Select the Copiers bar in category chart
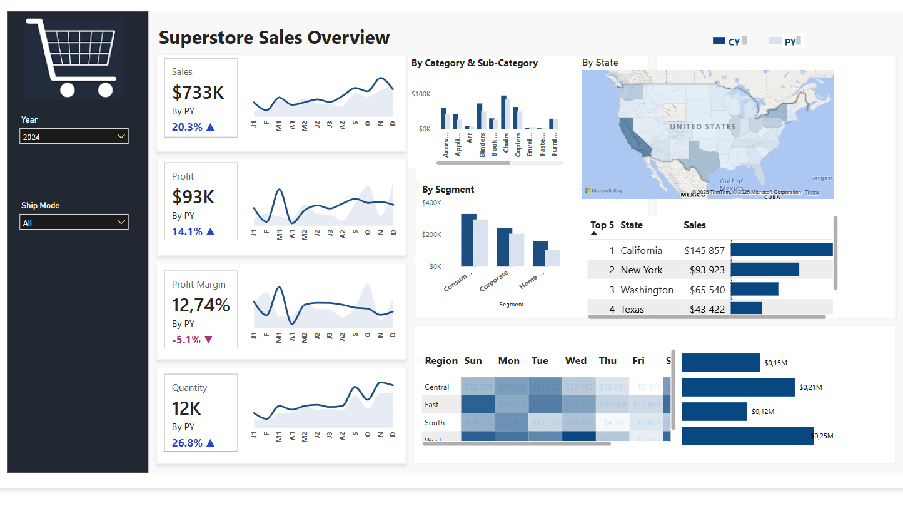The height and width of the screenshot is (506, 903). (516, 118)
